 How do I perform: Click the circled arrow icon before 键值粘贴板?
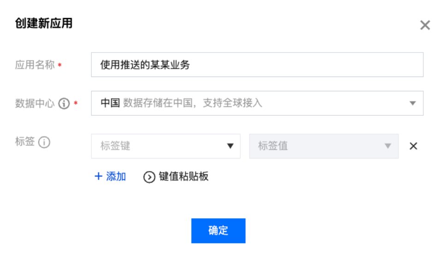pos(149,177)
